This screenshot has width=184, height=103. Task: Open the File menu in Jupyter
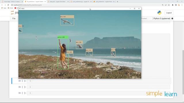click(14, 18)
